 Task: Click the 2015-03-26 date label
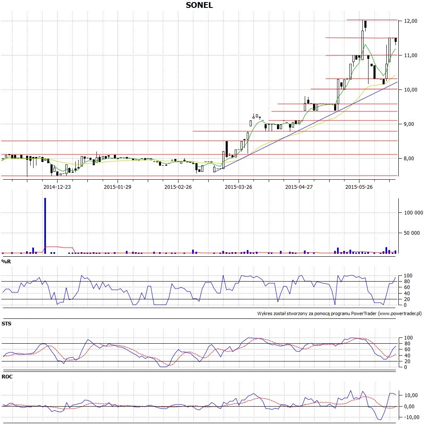click(238, 187)
